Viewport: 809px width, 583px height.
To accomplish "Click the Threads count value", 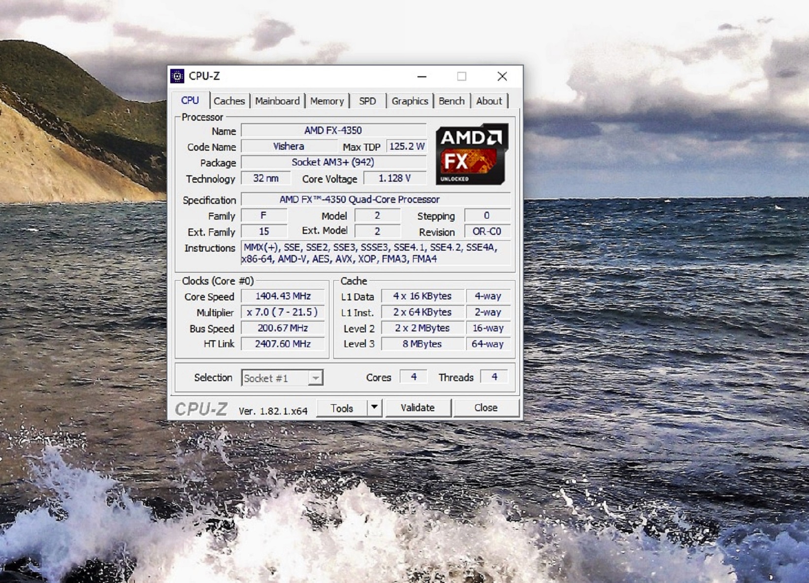I will tap(494, 377).
